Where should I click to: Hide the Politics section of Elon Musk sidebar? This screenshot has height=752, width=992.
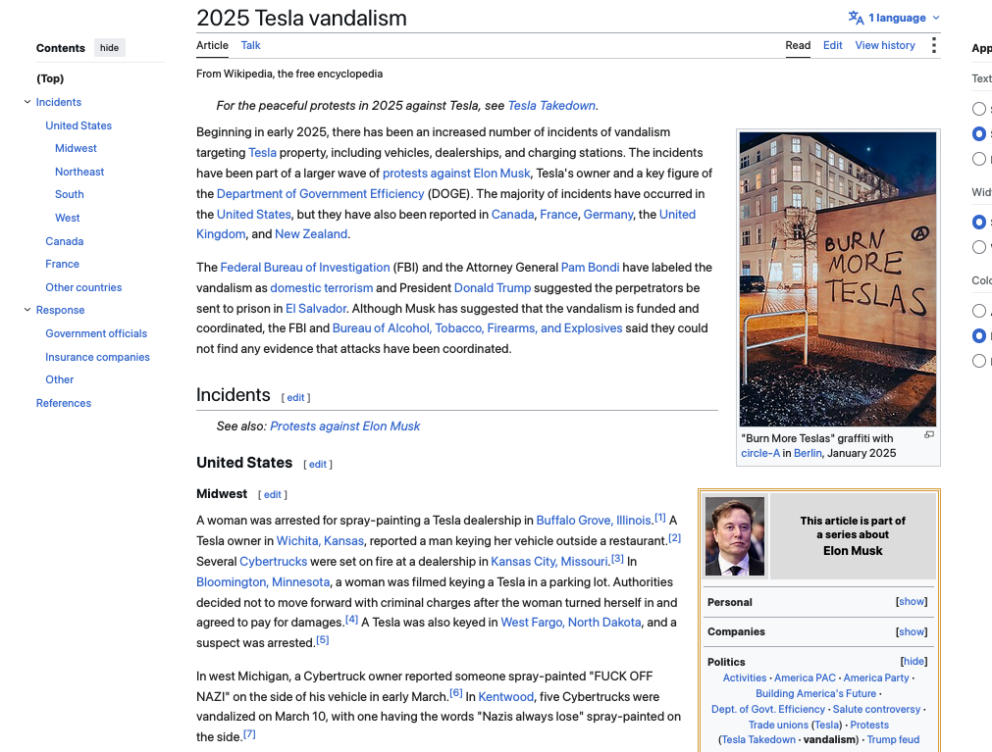[914, 662]
